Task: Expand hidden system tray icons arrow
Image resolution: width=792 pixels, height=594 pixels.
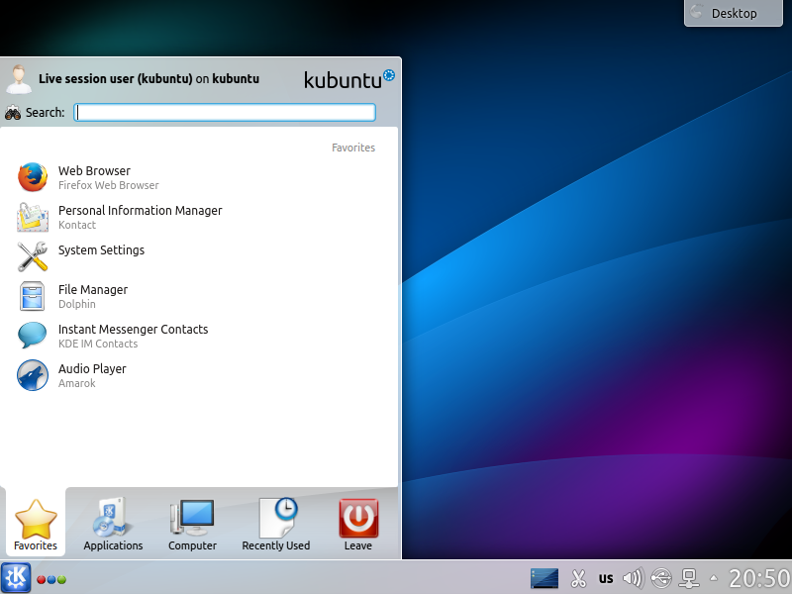Action: 714,578
